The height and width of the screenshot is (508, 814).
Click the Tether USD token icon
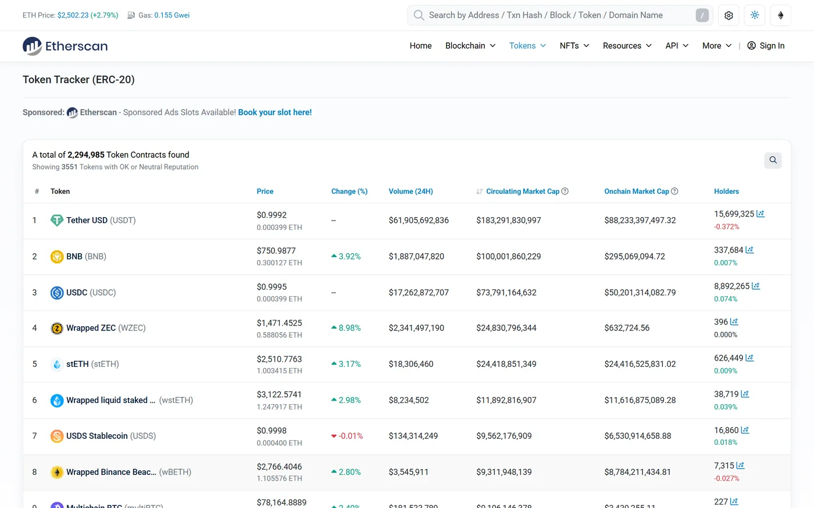(x=57, y=221)
